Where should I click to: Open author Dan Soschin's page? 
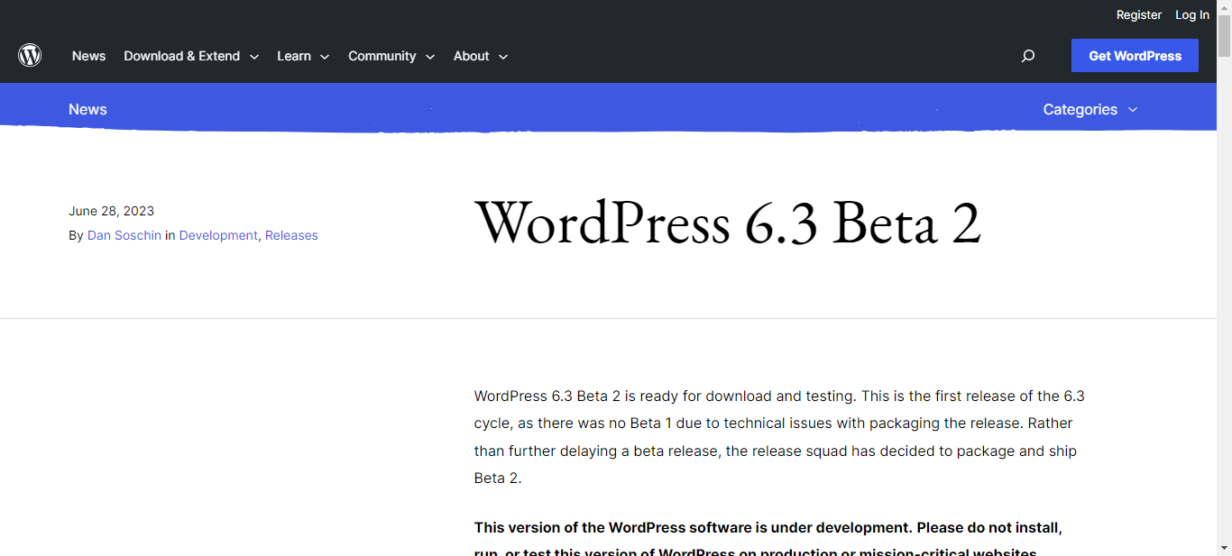(124, 235)
